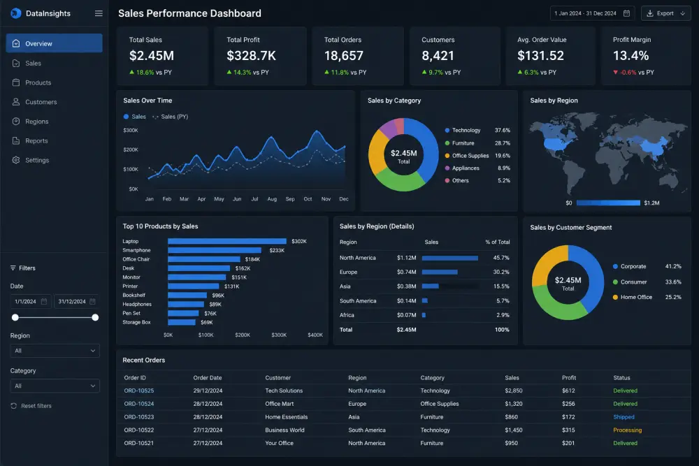The width and height of the screenshot is (699, 466).
Task: Open the Region filter dropdown
Action: point(55,351)
